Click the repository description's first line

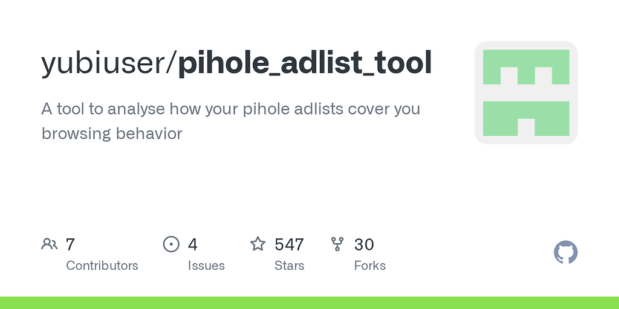(x=230, y=109)
